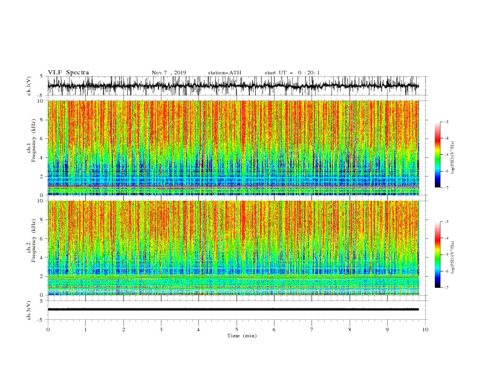Click the time axis tick label "3"
479x370 pixels.
coord(161,329)
